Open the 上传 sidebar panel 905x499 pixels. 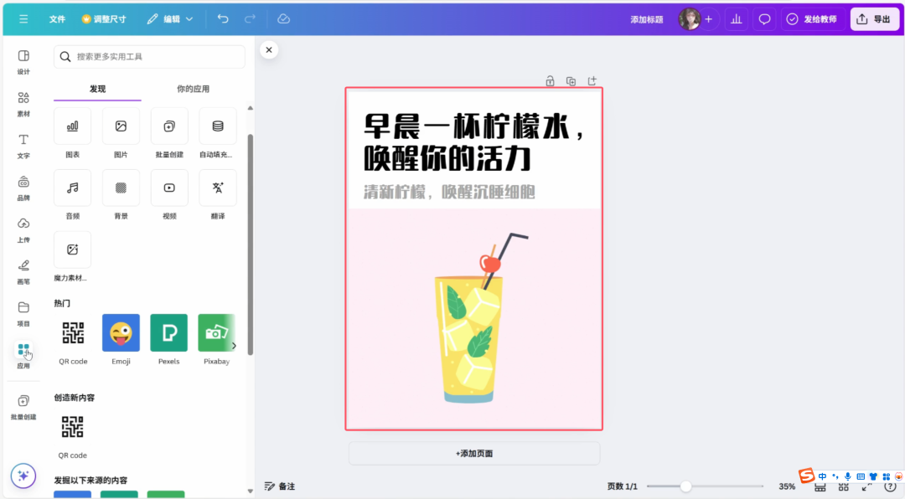(x=23, y=227)
